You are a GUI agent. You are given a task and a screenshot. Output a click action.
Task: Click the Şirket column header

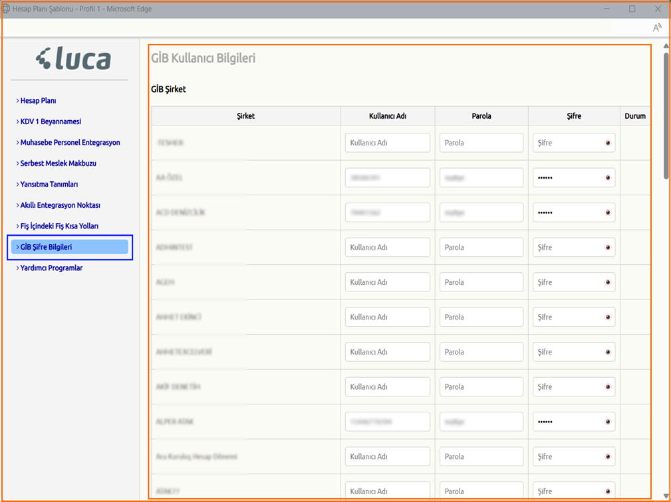point(245,116)
